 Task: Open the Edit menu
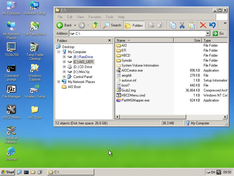point(70,17)
